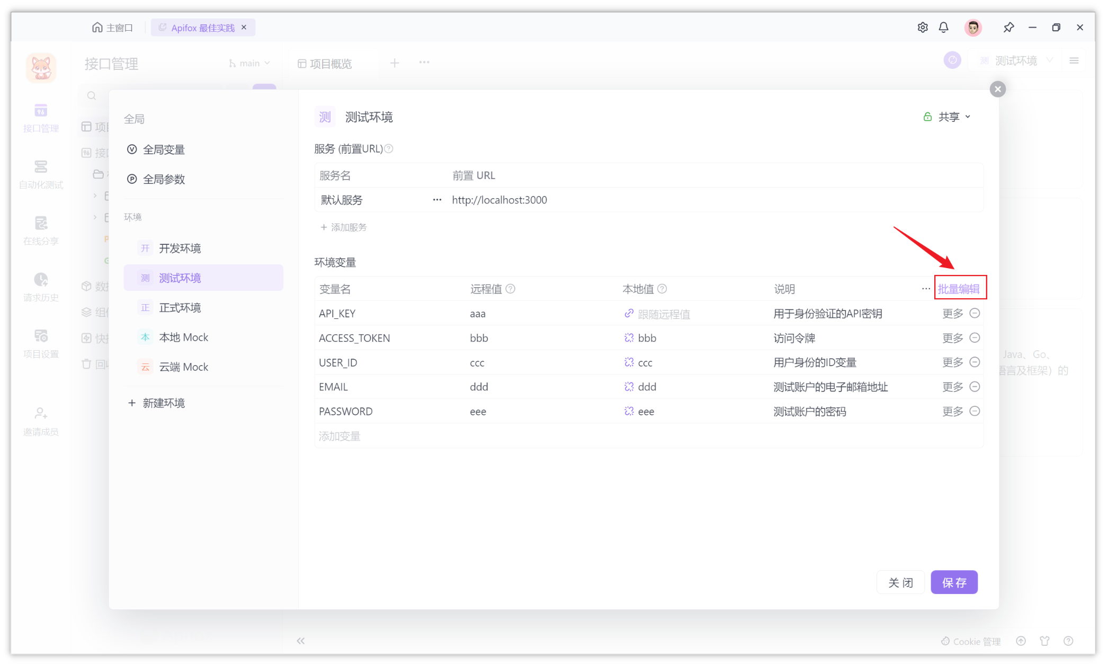This screenshot has width=1108, height=666.
Task: Open Cookie 管理
Action: click(971, 642)
